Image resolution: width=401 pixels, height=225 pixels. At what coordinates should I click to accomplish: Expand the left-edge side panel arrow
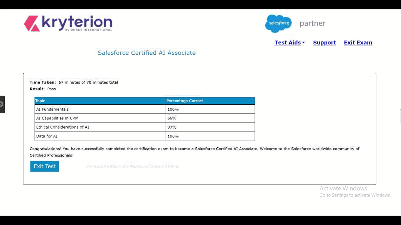(x=2, y=104)
